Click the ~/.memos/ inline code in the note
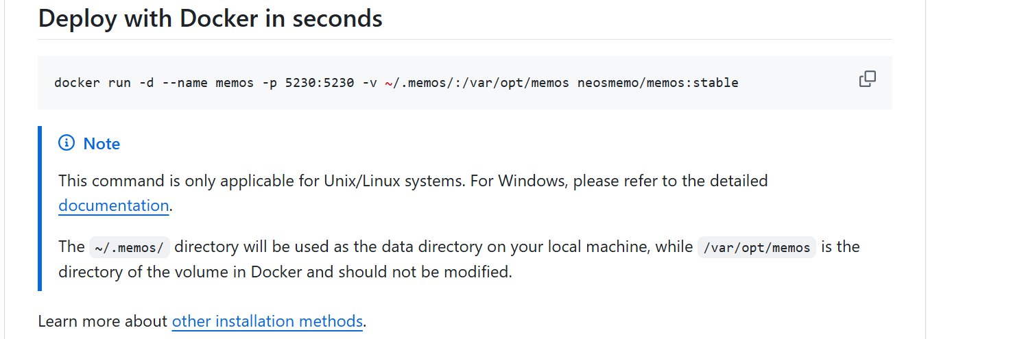 pos(130,247)
